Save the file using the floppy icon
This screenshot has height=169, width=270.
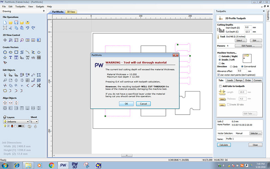coord(16,22)
